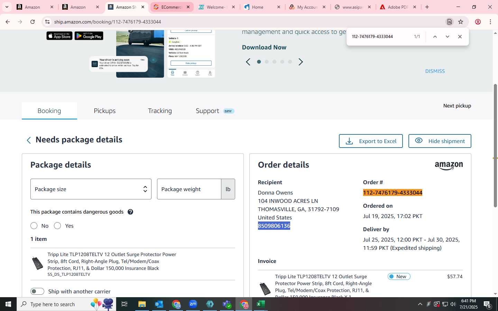Click the New condition badge

tap(399, 276)
